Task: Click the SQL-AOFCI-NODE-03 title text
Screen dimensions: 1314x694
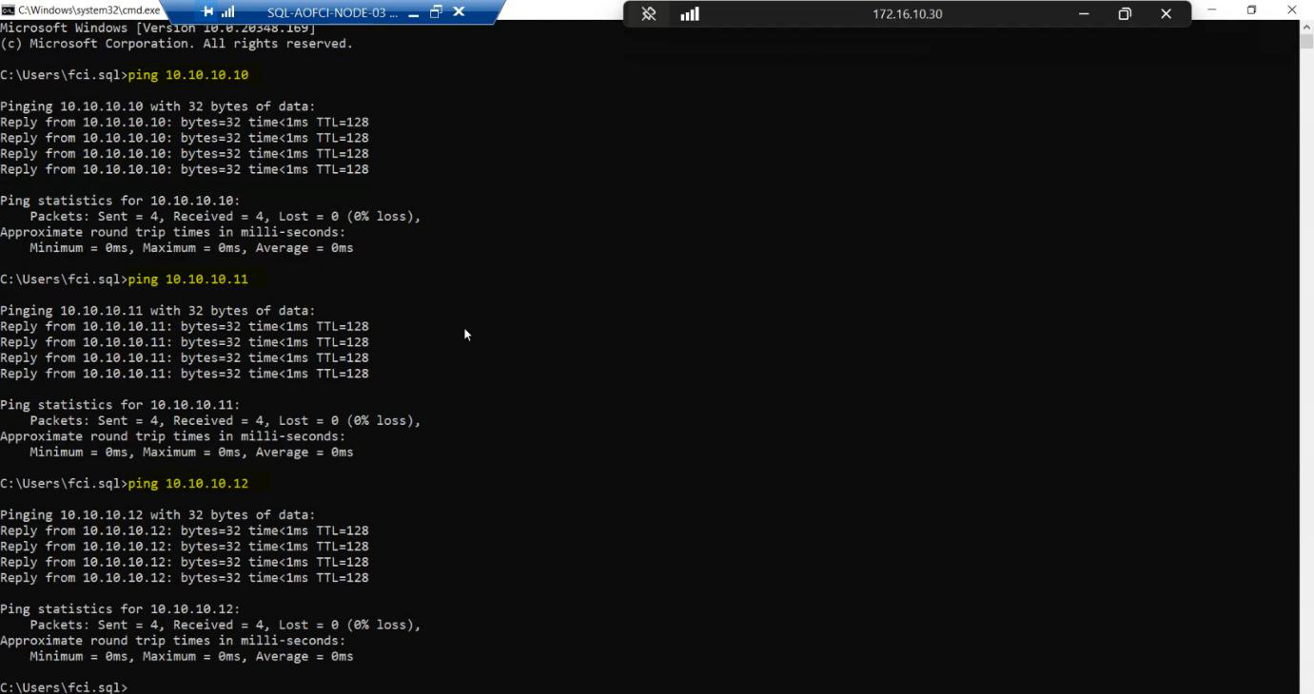Action: (x=333, y=12)
